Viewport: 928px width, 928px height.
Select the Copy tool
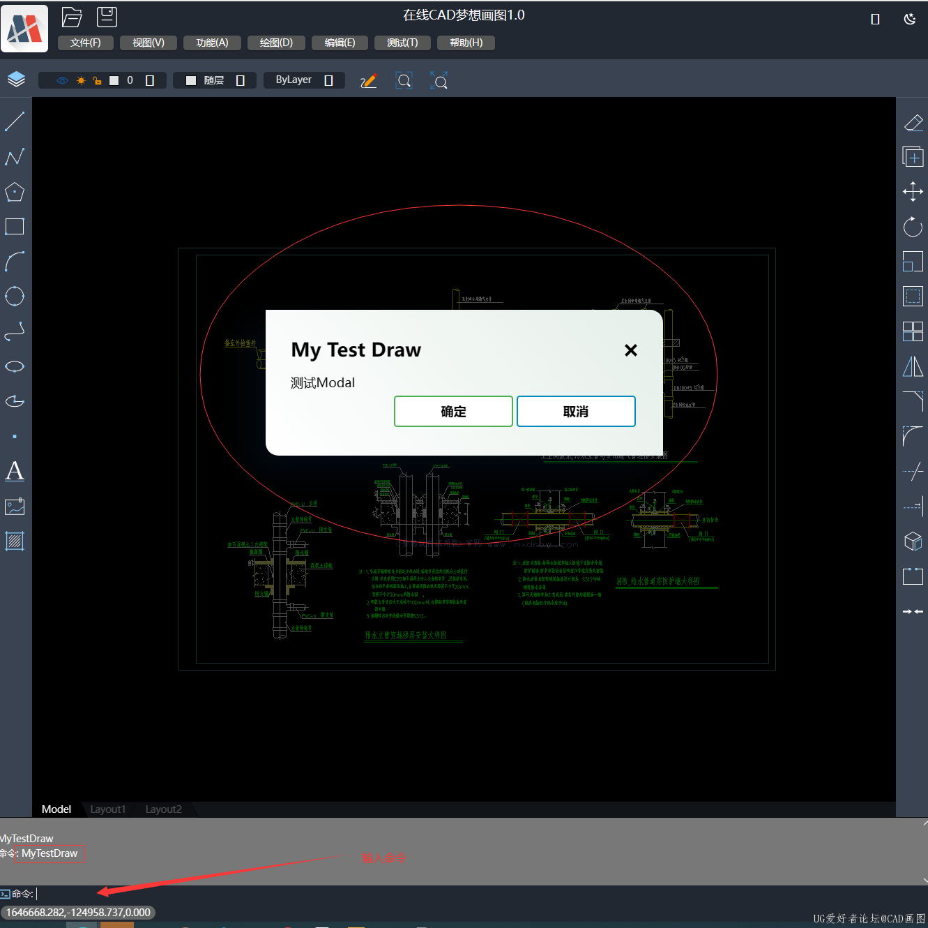click(913, 156)
